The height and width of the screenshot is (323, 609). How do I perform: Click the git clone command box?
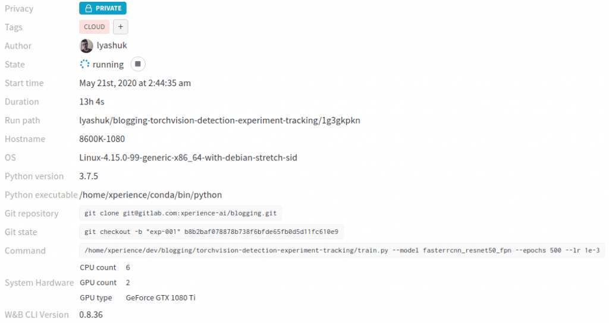180,213
